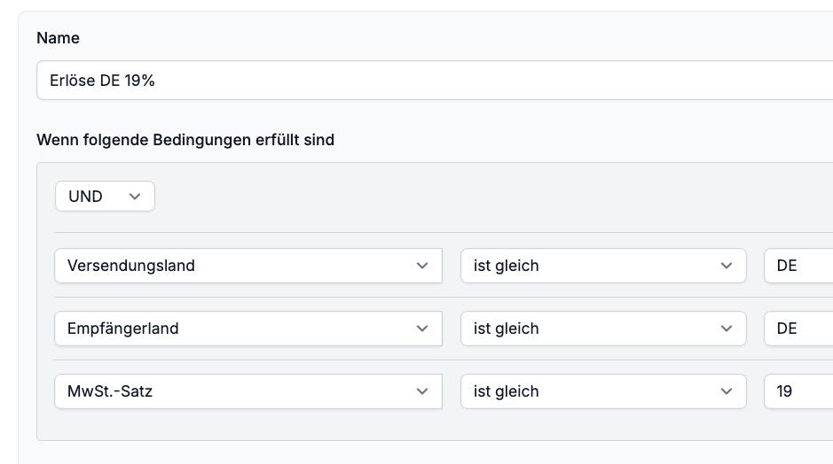The height and width of the screenshot is (464, 833).
Task: Open the UND logic operator dropdown
Action: pyautogui.click(x=106, y=197)
